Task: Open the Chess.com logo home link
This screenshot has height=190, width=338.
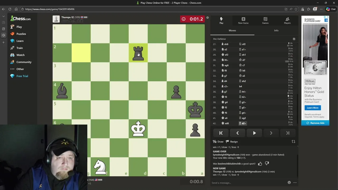Action: pos(21,19)
